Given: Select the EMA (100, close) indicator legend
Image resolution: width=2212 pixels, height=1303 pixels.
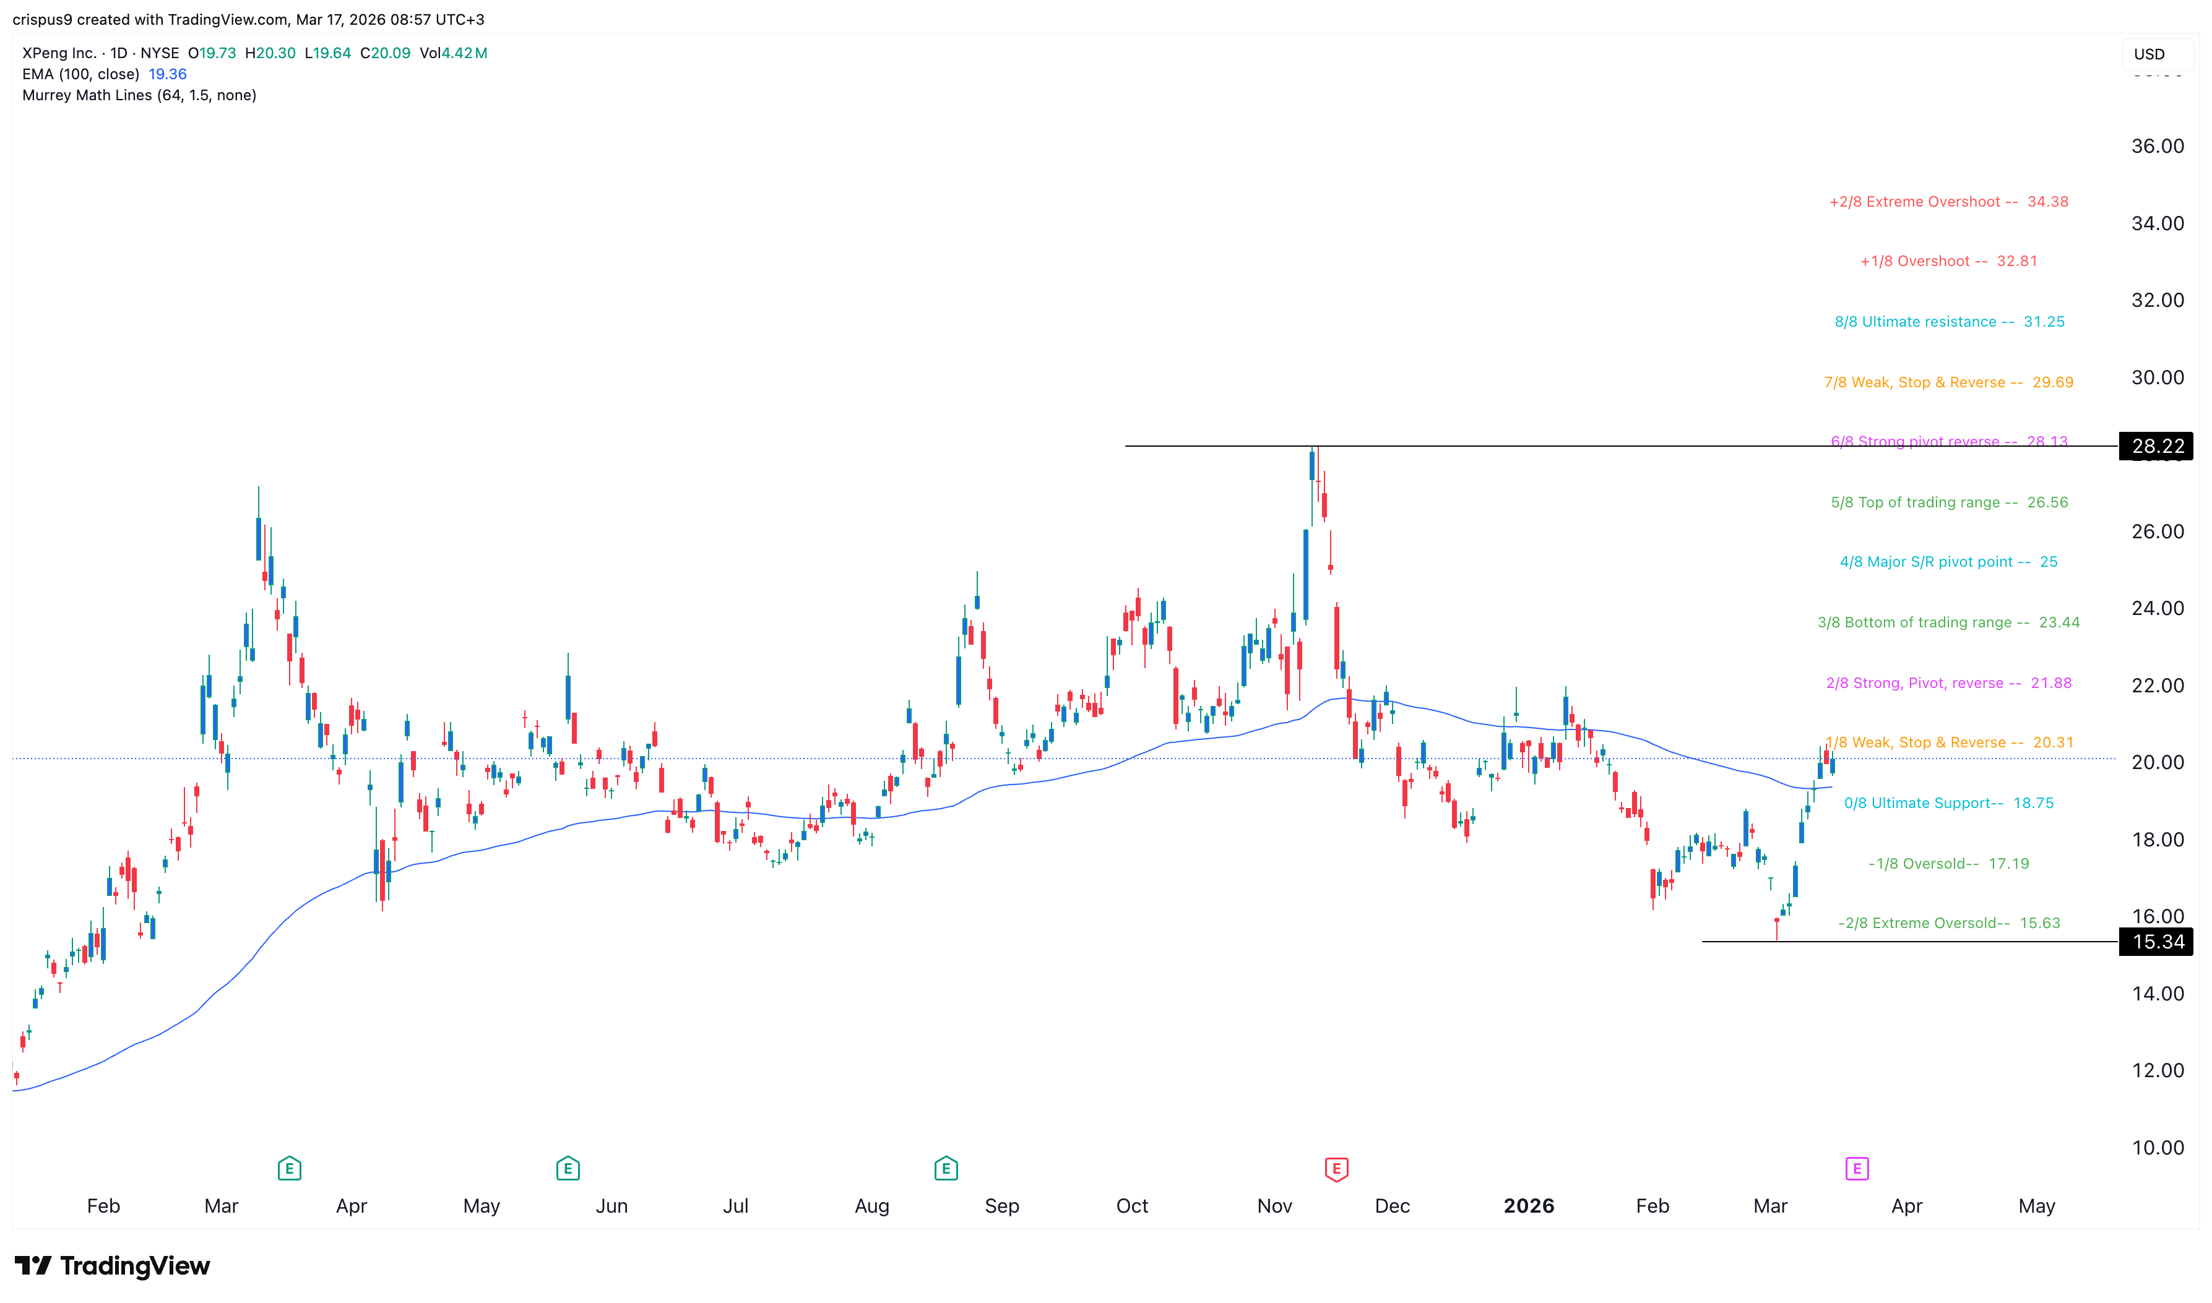Looking at the screenshot, I should 81,74.
